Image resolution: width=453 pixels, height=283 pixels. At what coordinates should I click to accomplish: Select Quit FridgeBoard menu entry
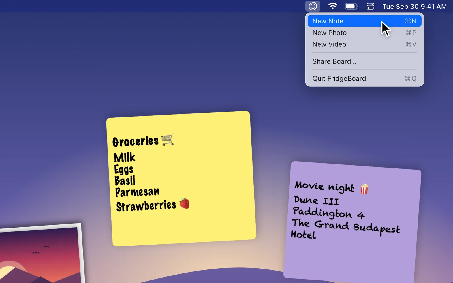click(364, 79)
